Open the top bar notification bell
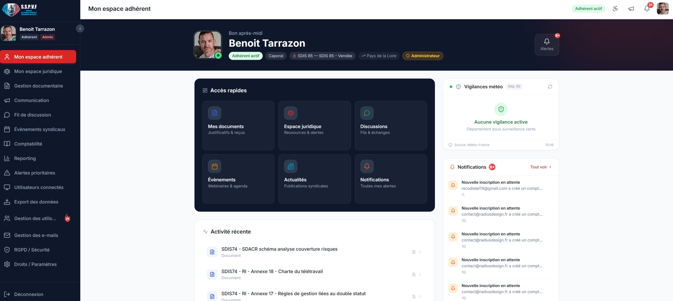This screenshot has height=301, width=673. (x=647, y=9)
